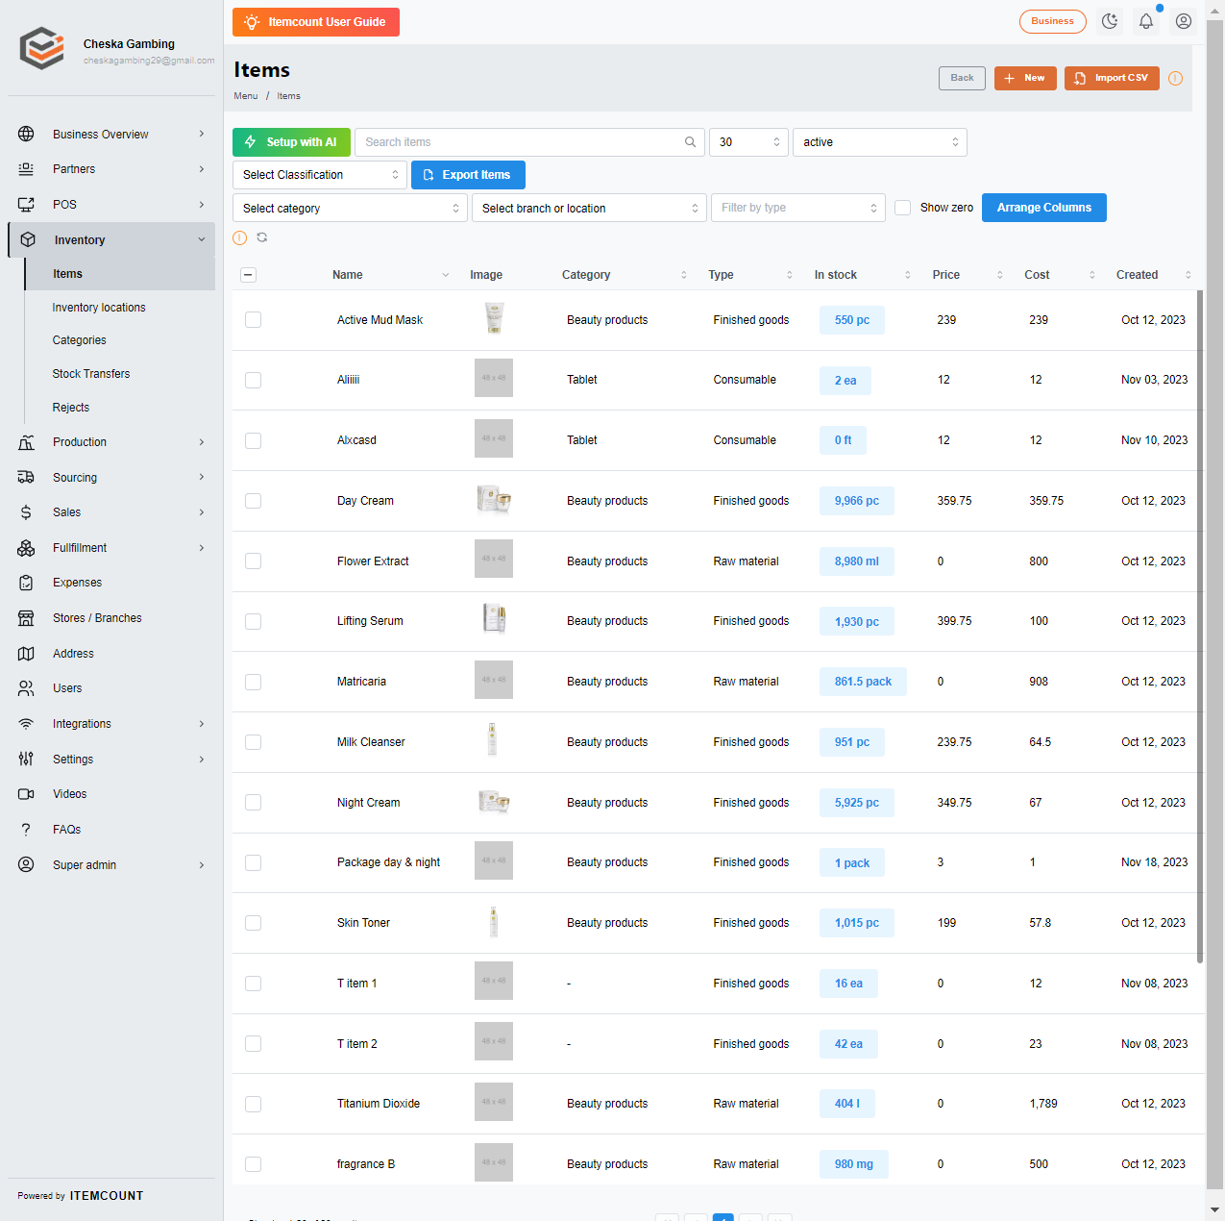This screenshot has height=1221, width=1225.
Task: Click the Videos camera icon
Action: [x=26, y=794]
